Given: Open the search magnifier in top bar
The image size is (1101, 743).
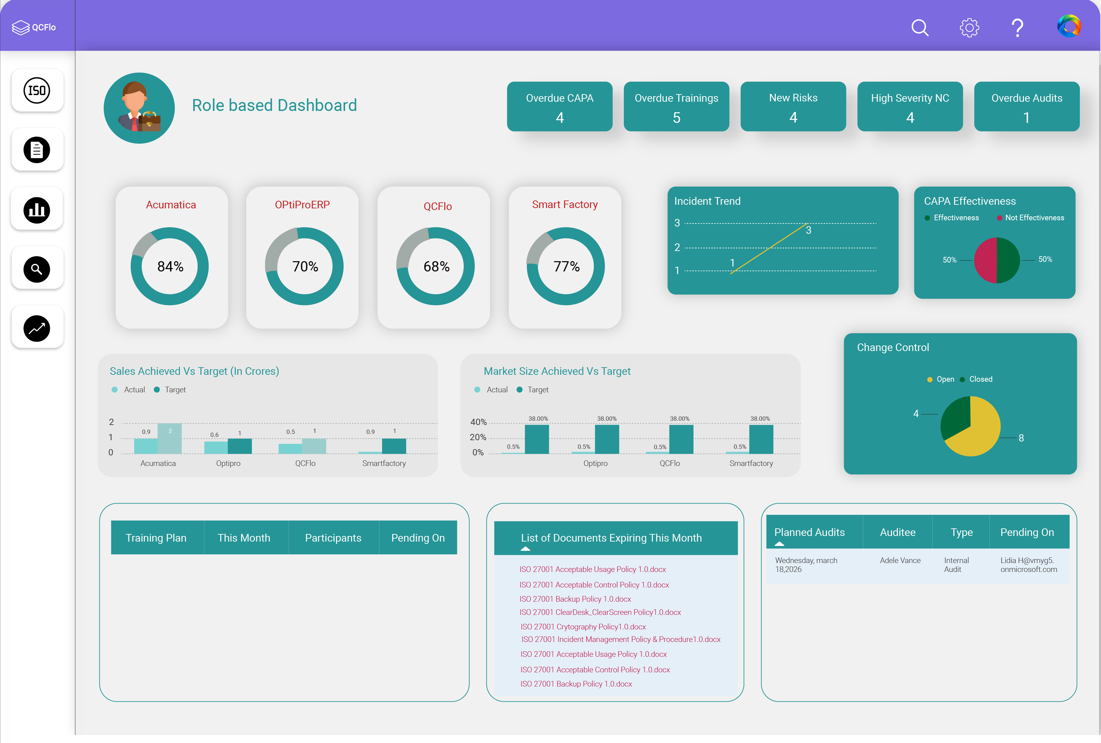Looking at the screenshot, I should [920, 27].
